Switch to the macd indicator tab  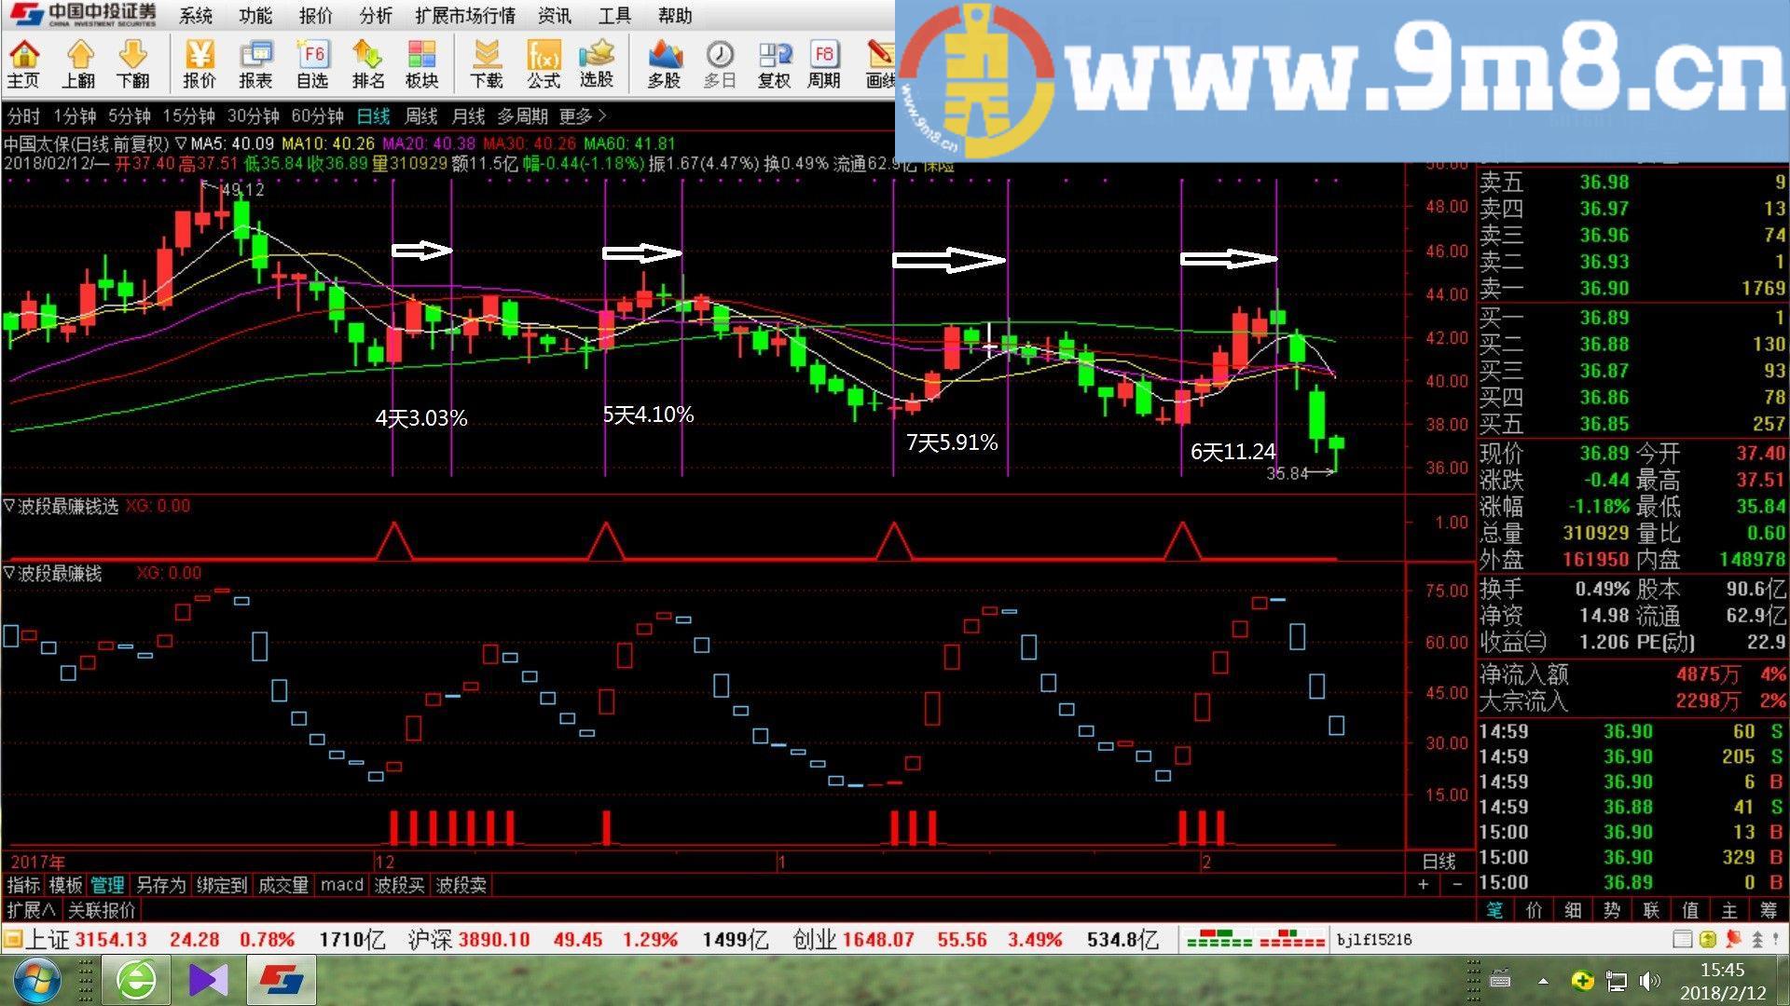(341, 885)
